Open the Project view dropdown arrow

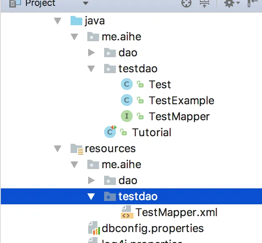[x=86, y=3]
